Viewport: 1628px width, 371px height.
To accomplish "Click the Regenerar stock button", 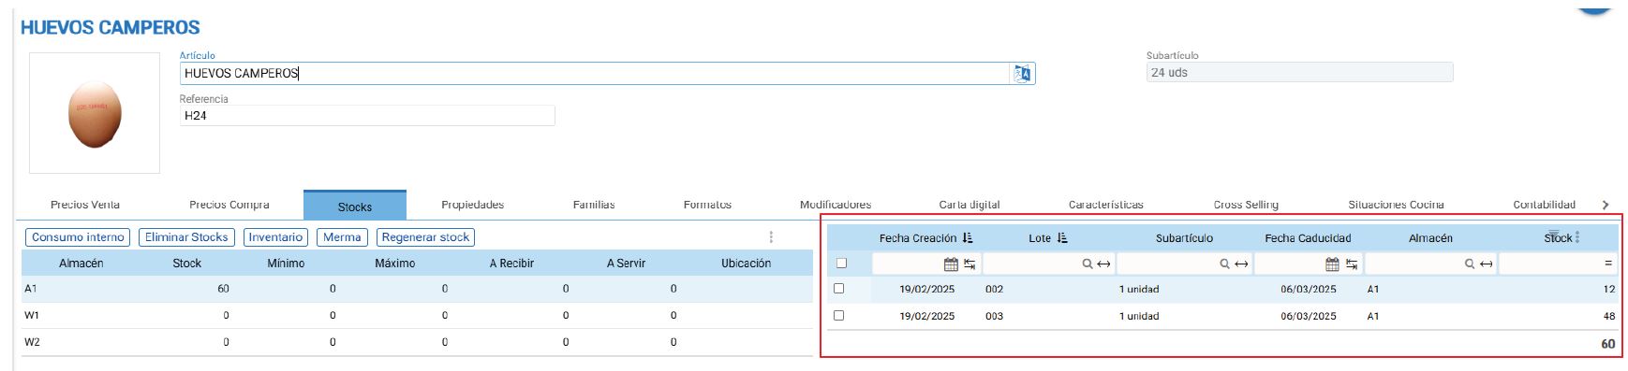I will 425,237.
